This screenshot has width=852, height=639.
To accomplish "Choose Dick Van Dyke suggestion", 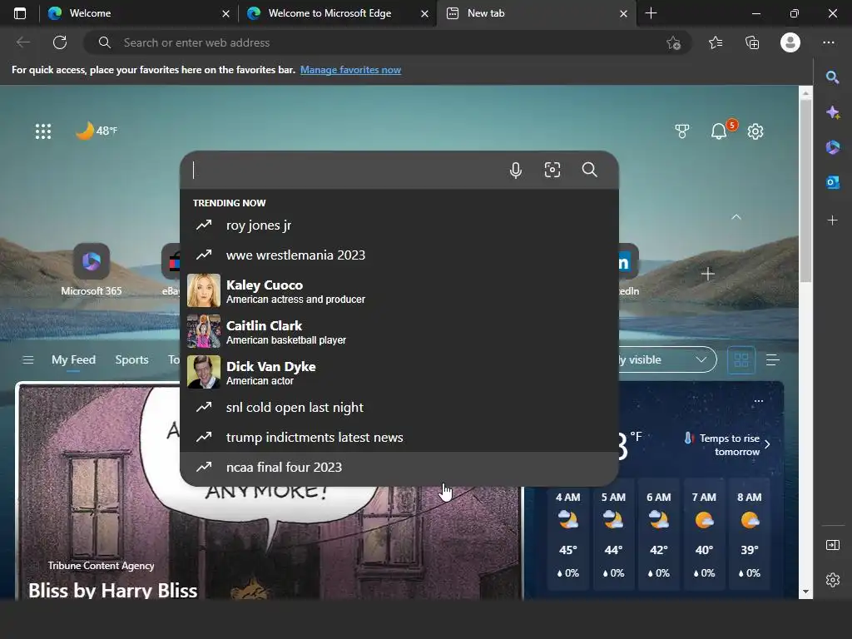I will tap(399, 372).
